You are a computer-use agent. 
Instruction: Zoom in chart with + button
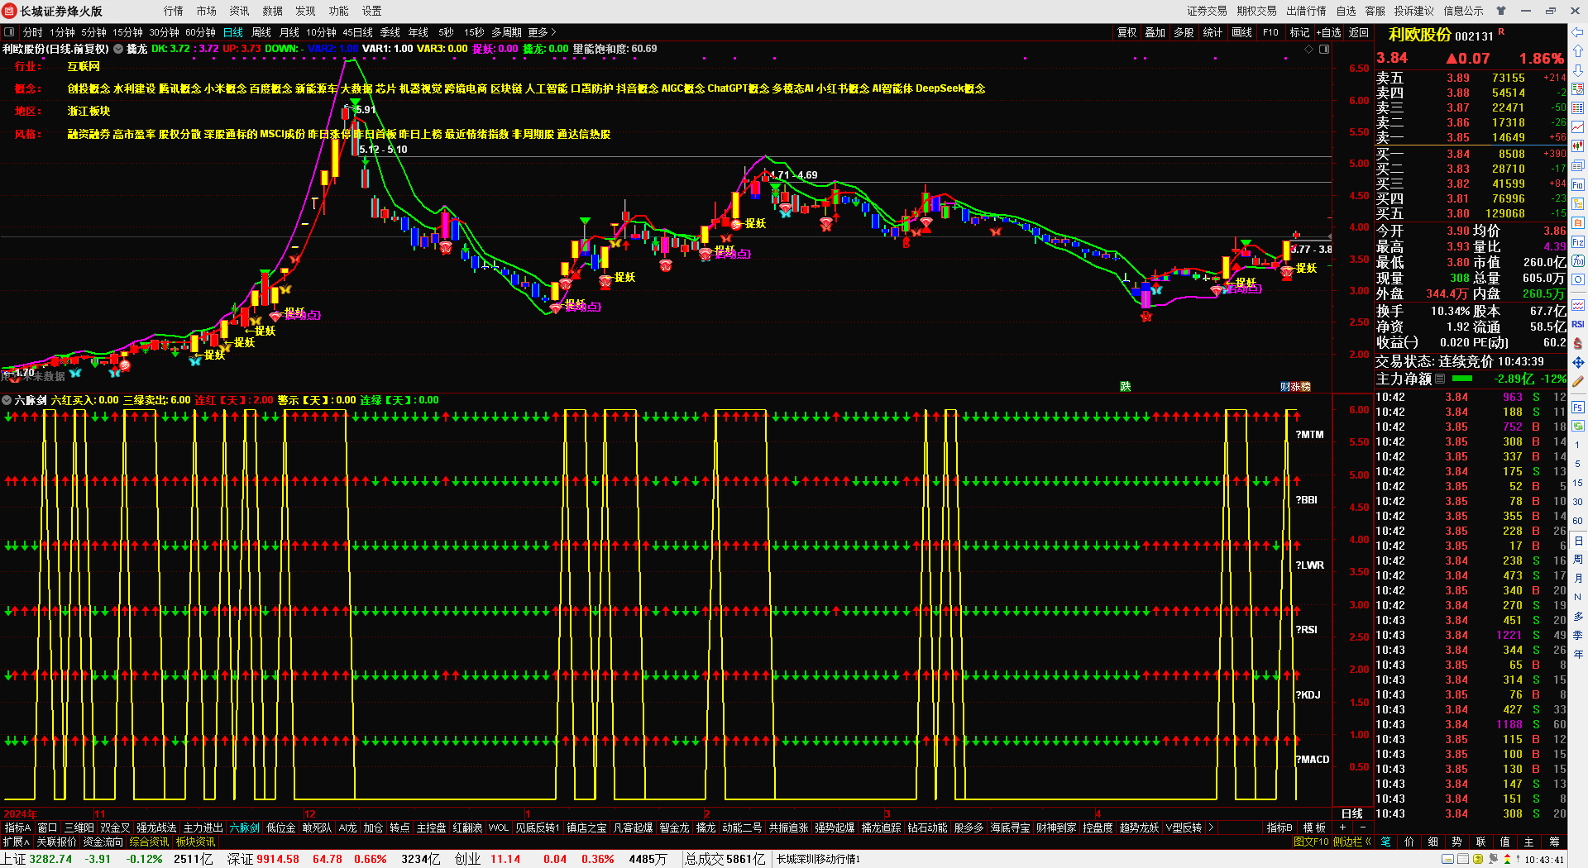1342,827
